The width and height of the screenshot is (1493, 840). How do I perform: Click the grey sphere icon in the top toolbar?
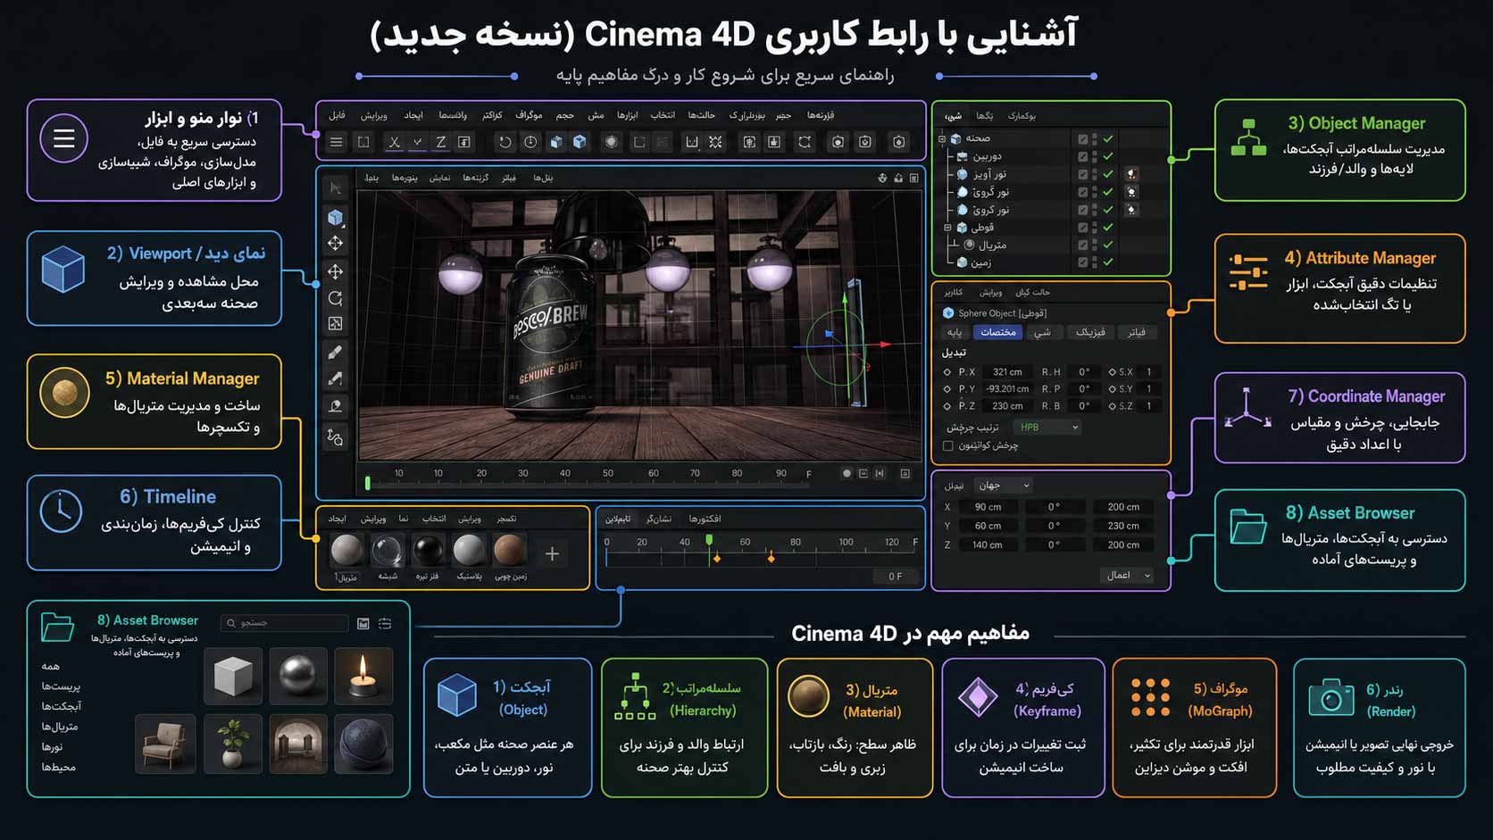point(611,142)
